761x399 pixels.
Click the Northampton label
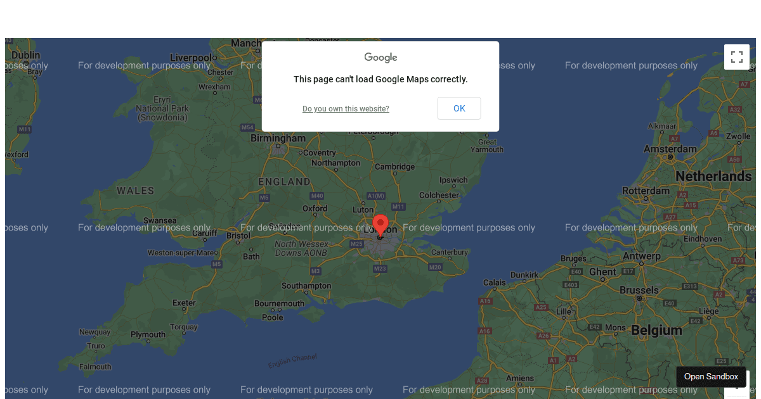point(336,163)
